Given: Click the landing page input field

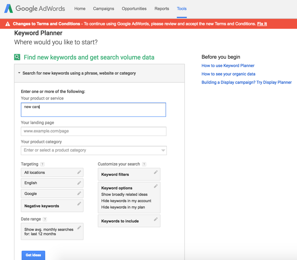Looking at the screenshot, I should tap(93, 131).
